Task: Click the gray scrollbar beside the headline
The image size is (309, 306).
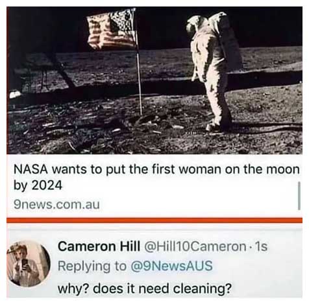Action: (299, 196)
